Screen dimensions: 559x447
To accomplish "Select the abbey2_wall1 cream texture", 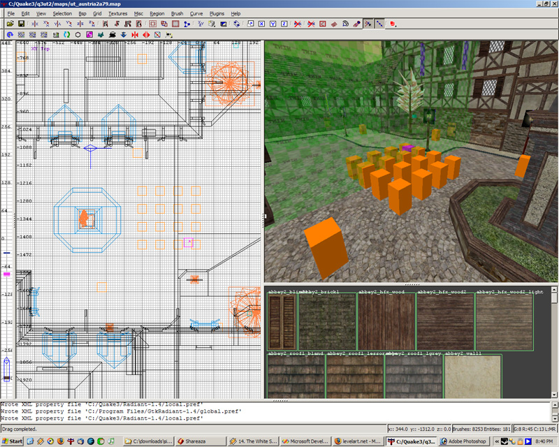I will pyautogui.click(x=473, y=376).
